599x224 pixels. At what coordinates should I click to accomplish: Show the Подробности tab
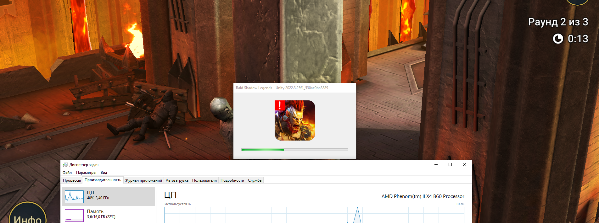coord(232,180)
